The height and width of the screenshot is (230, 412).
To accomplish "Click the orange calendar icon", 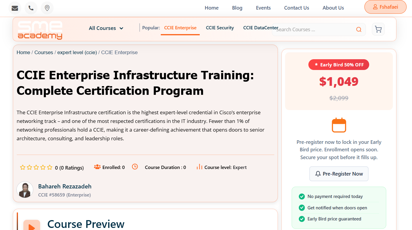I will 339,125.
